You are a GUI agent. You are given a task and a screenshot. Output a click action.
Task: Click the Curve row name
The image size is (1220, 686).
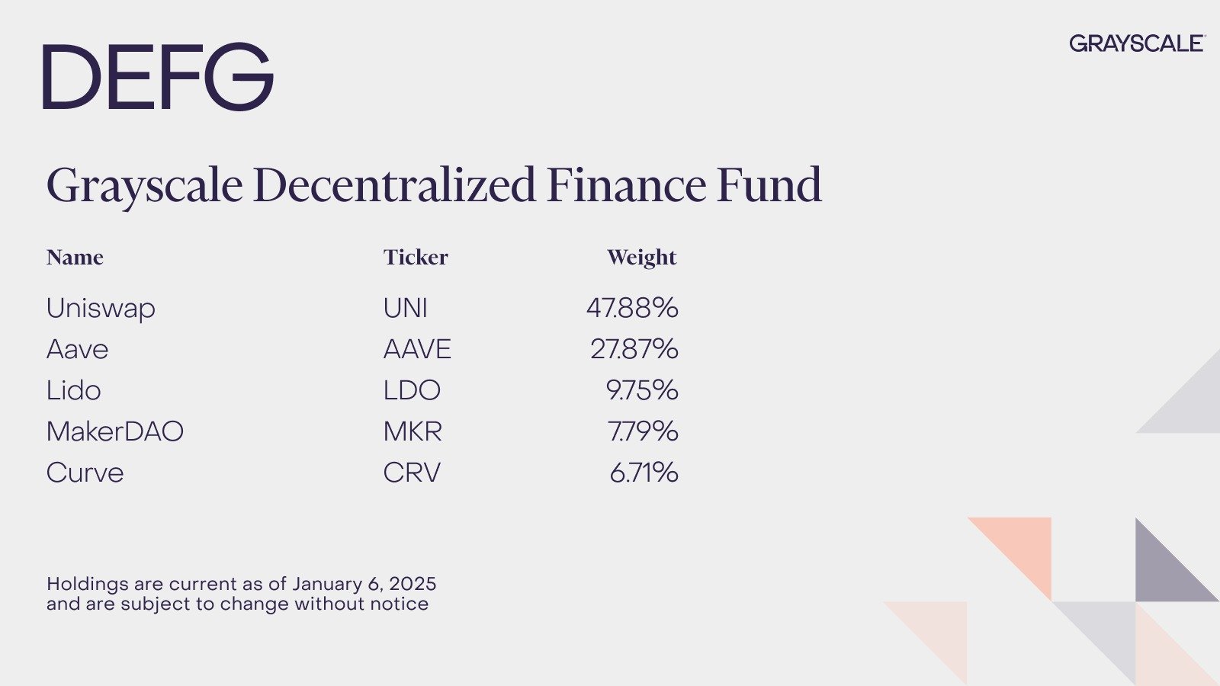tap(85, 473)
